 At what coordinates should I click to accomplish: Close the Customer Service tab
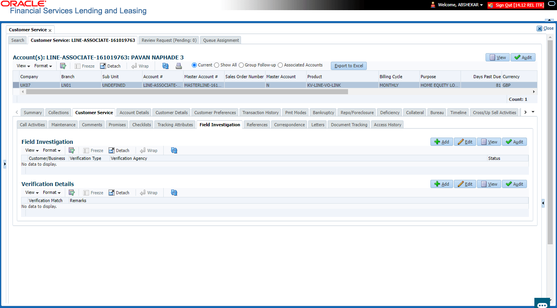pos(50,30)
